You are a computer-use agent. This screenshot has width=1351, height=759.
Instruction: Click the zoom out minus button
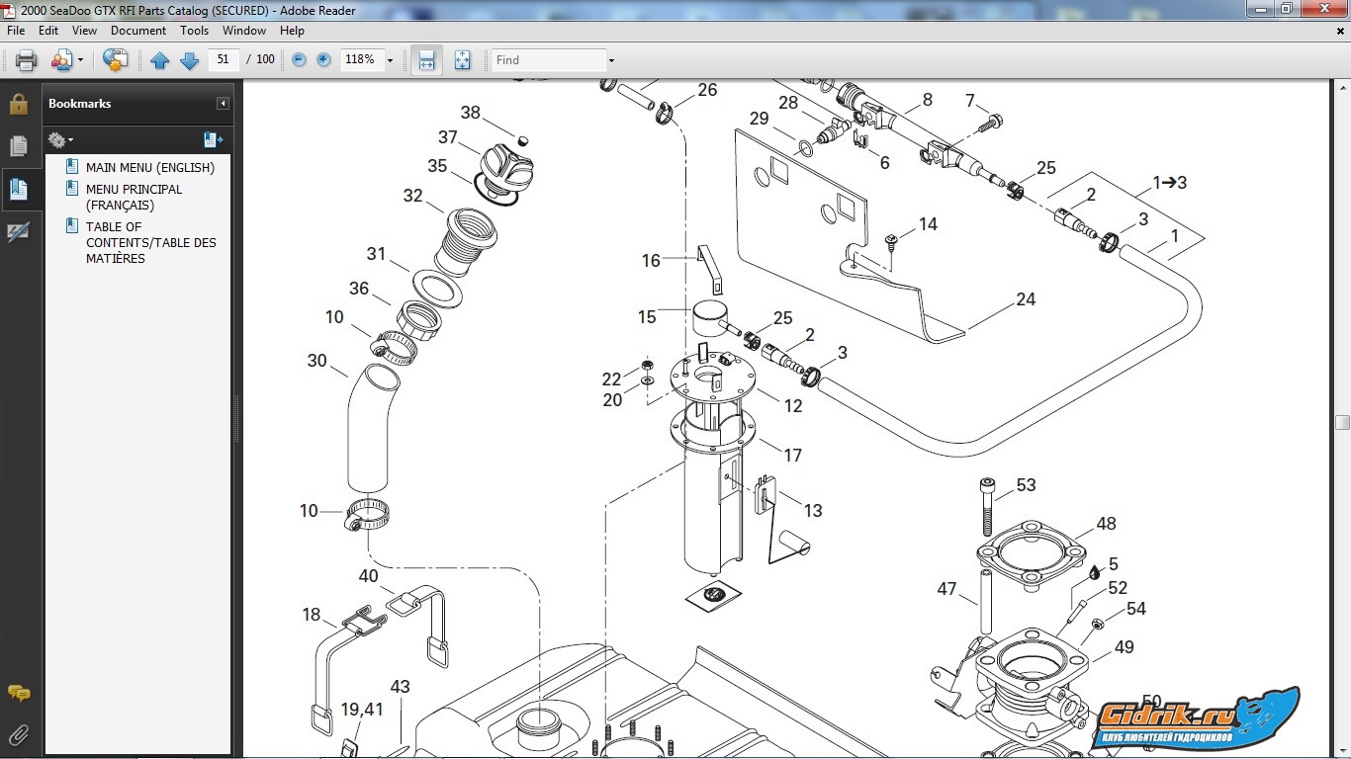[x=299, y=60]
